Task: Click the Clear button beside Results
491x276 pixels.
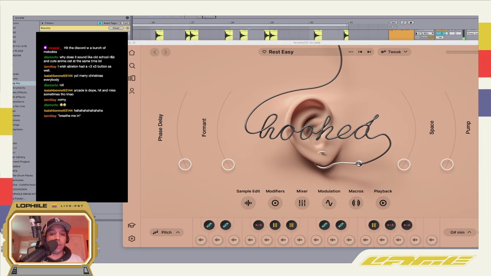Action: click(x=116, y=28)
